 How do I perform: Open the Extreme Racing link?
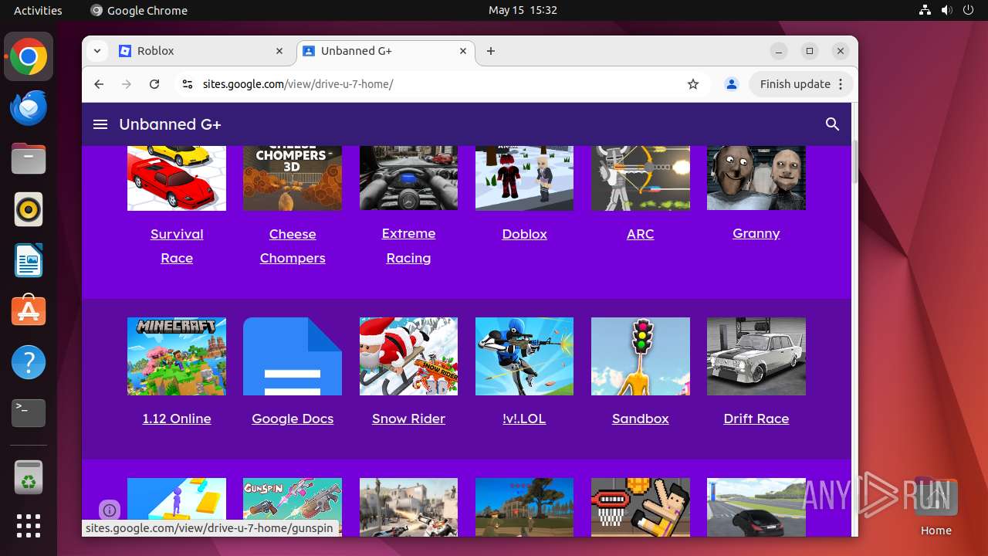tap(408, 246)
